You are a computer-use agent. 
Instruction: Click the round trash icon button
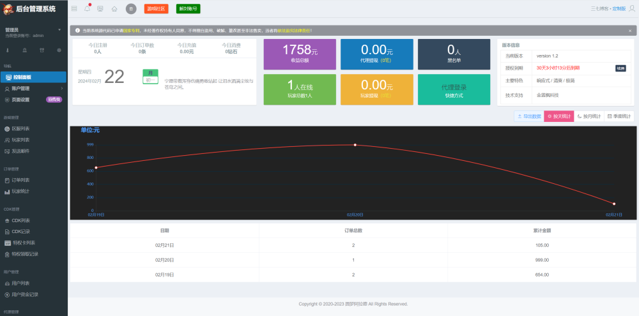(x=131, y=8)
